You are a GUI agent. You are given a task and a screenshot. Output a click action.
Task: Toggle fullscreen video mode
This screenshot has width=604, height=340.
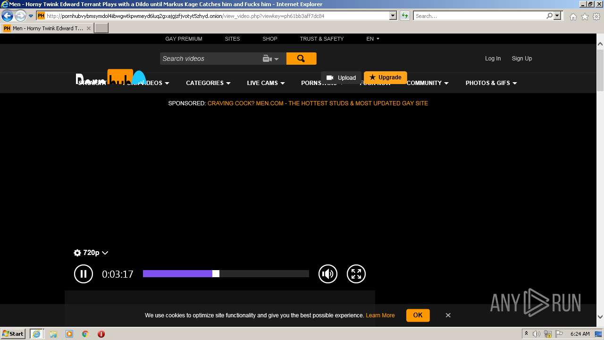click(x=356, y=274)
